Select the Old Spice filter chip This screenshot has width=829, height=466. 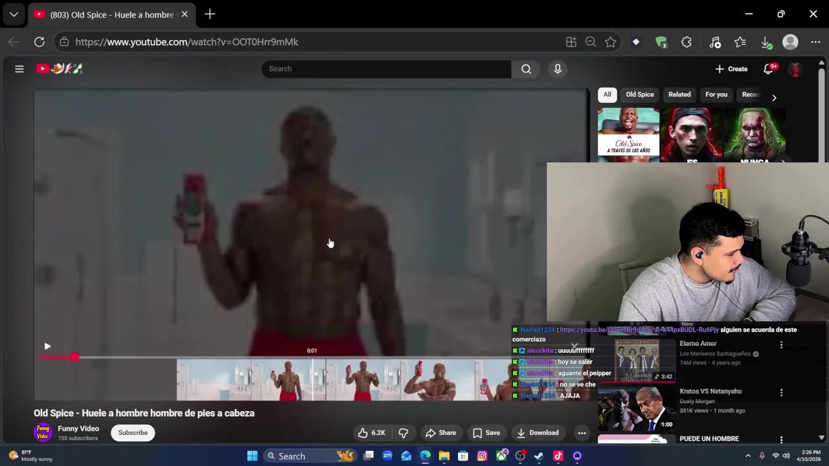point(640,94)
